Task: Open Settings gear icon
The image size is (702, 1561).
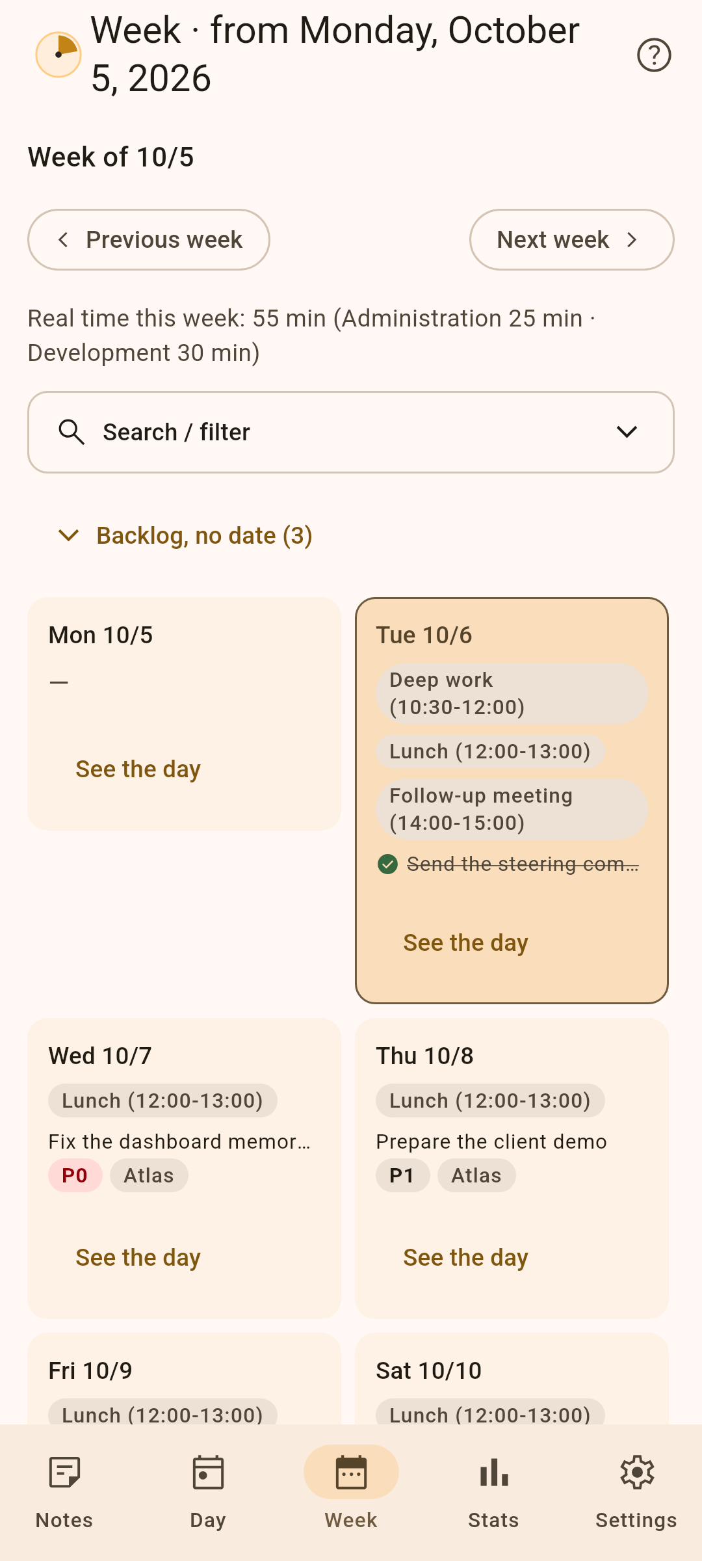Action: (x=637, y=1473)
